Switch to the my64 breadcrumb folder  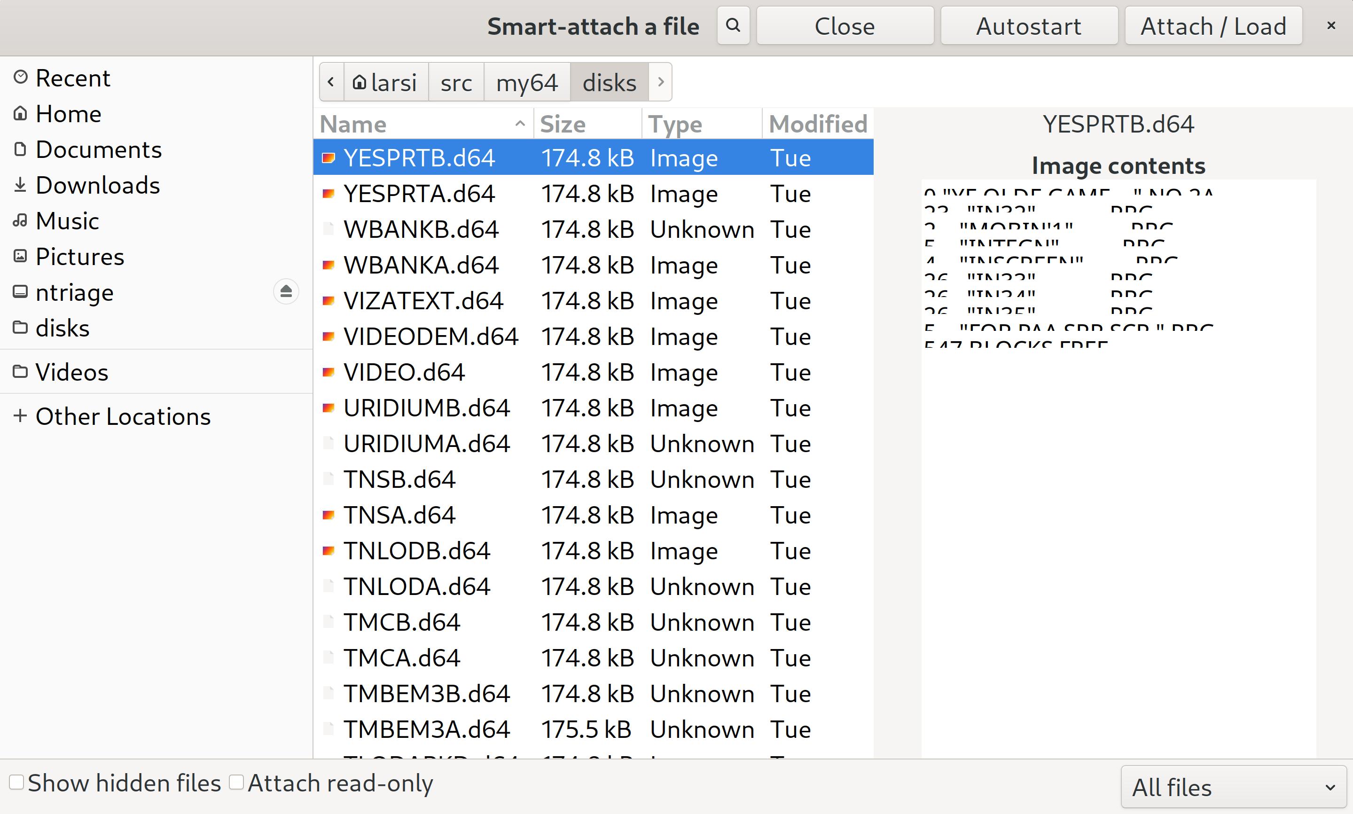point(527,82)
